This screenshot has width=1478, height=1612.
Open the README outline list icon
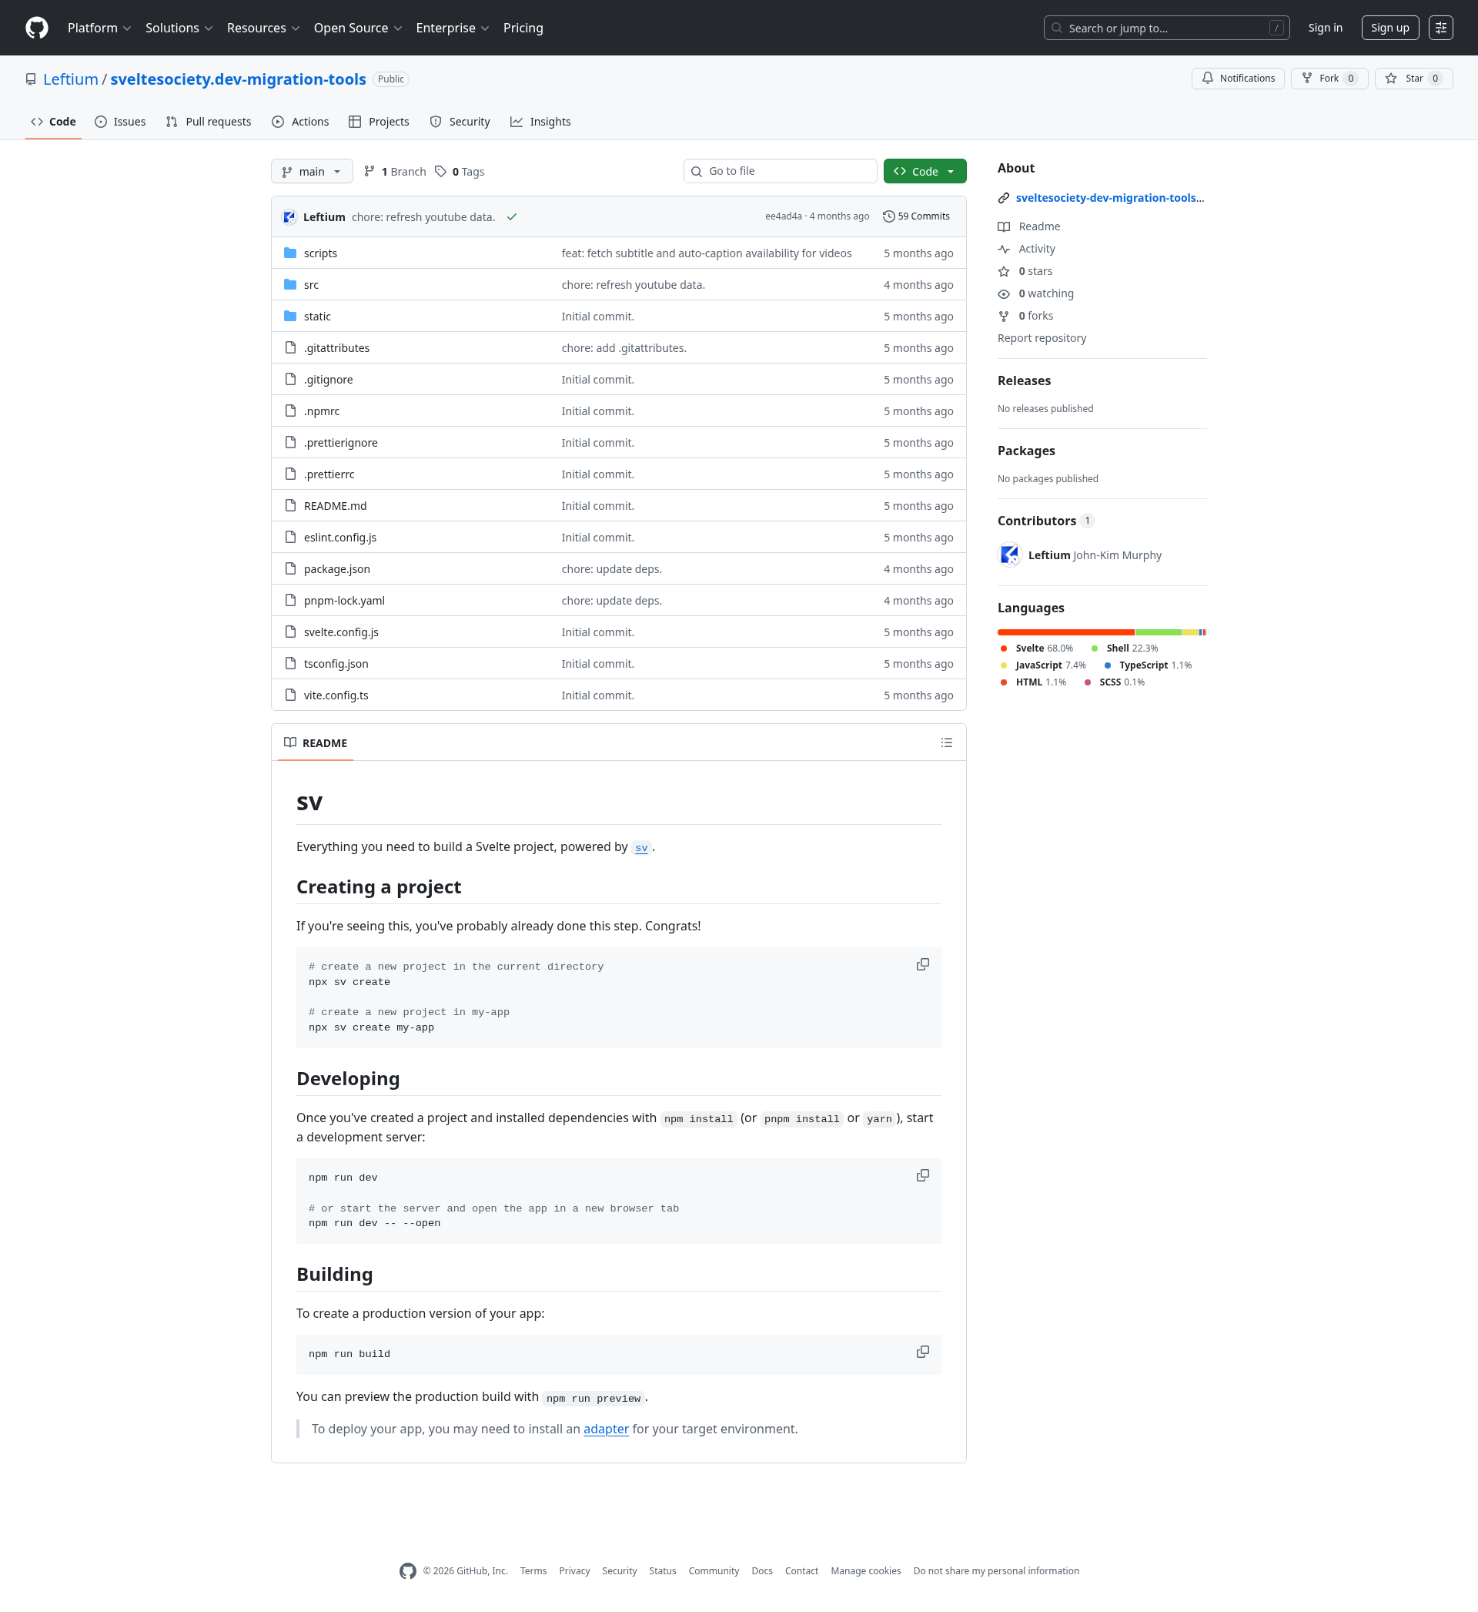[x=946, y=743]
